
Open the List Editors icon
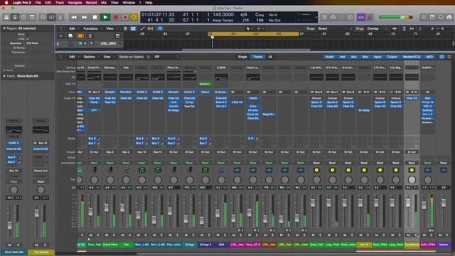[424, 17]
